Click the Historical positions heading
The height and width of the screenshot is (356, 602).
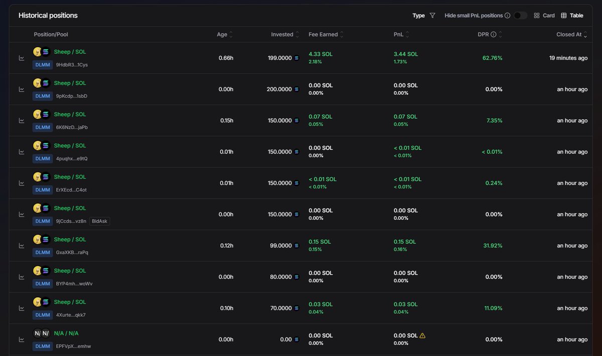(48, 16)
